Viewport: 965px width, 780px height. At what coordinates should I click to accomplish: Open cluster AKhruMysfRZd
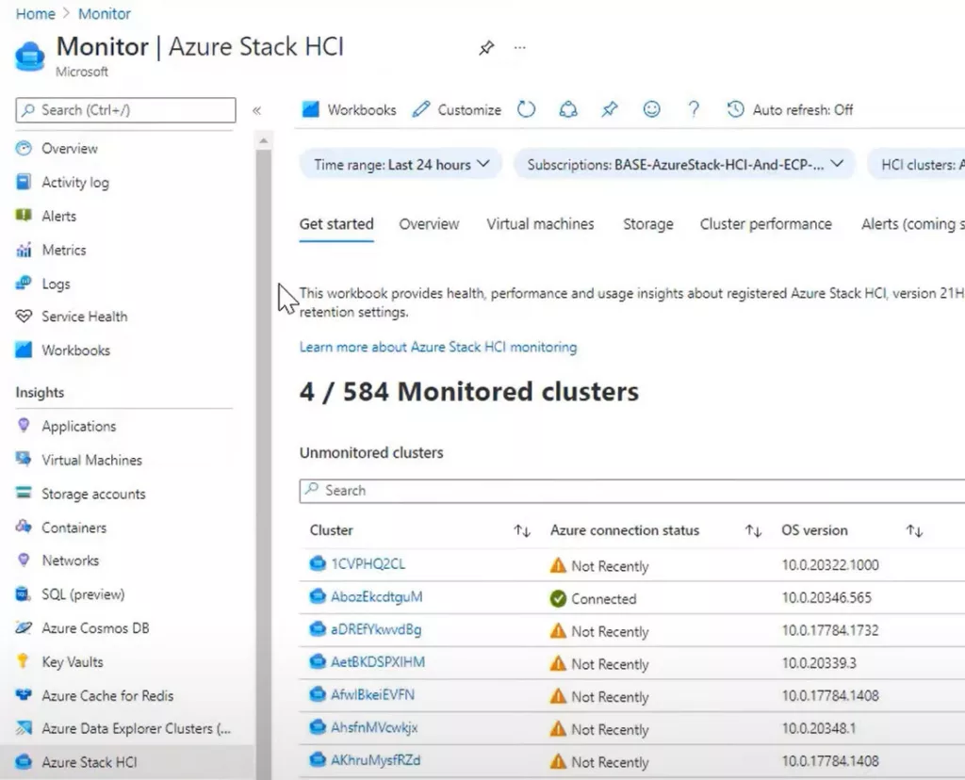[x=375, y=759]
